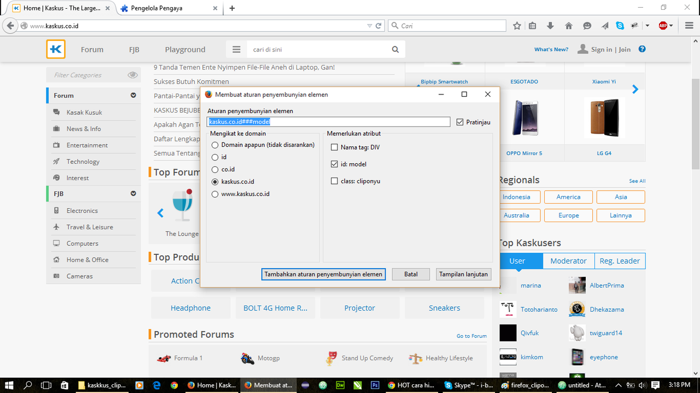The height and width of the screenshot is (393, 700).
Task: Open the toolbar overflow dropdown arrow
Action: [647, 26]
